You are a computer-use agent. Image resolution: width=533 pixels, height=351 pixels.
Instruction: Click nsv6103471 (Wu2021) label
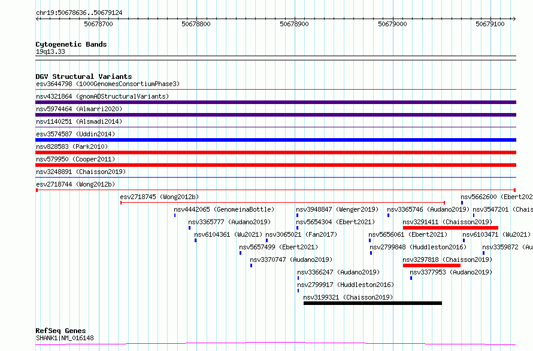click(x=496, y=234)
